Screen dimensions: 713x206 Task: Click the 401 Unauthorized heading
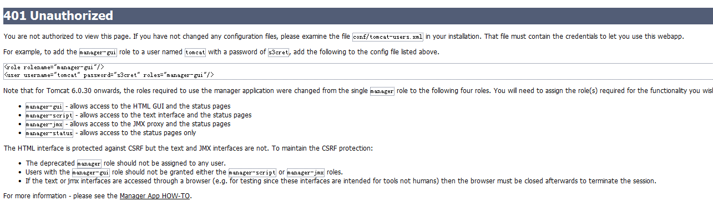point(58,16)
